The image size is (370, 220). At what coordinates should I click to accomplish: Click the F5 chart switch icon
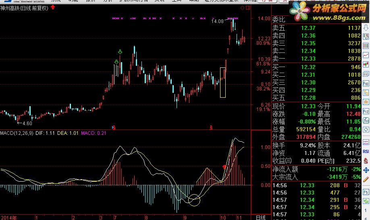(x=366, y=192)
